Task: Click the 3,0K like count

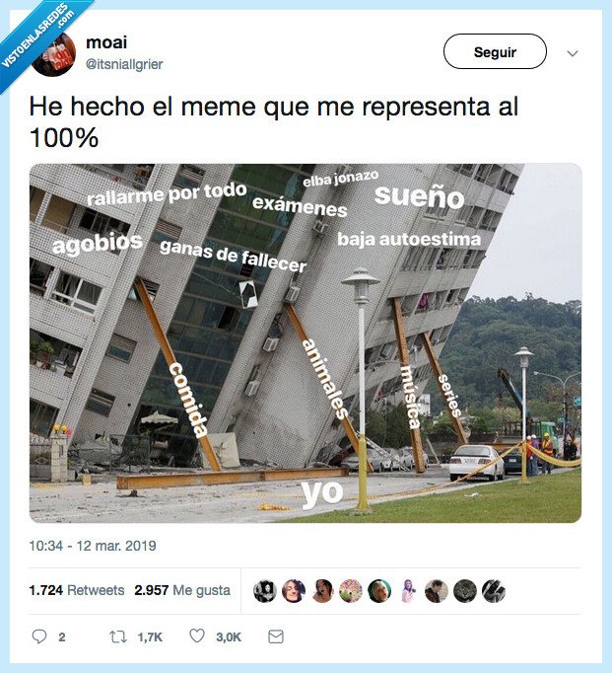Action: pyautogui.click(x=229, y=636)
